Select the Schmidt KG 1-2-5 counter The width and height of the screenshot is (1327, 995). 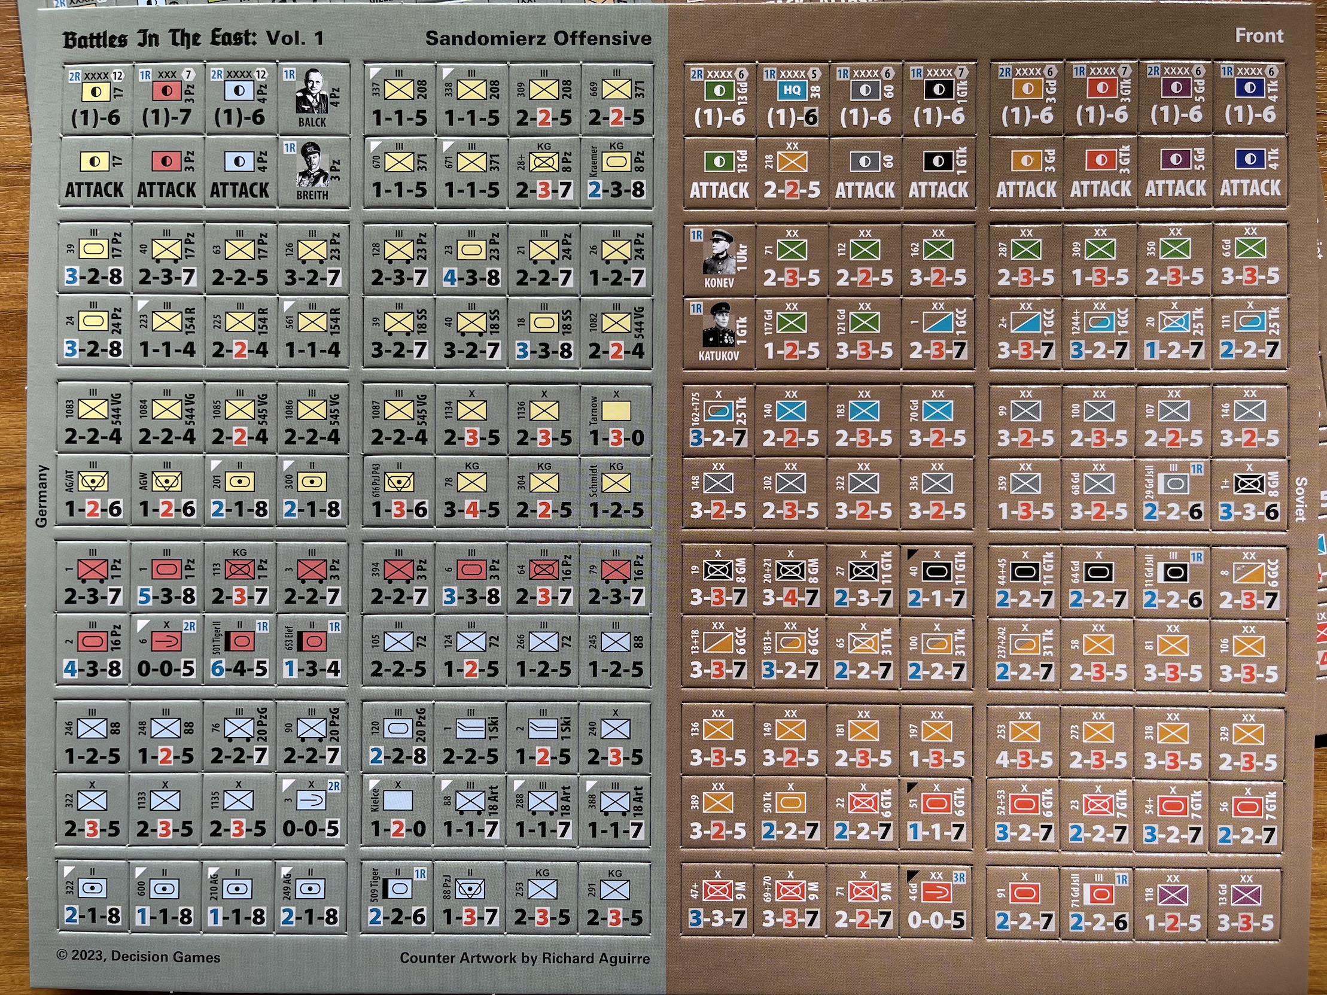coord(616,491)
